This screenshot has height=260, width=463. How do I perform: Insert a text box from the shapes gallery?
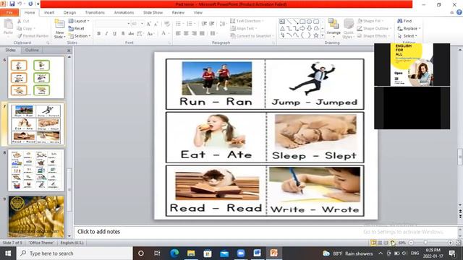282,22
